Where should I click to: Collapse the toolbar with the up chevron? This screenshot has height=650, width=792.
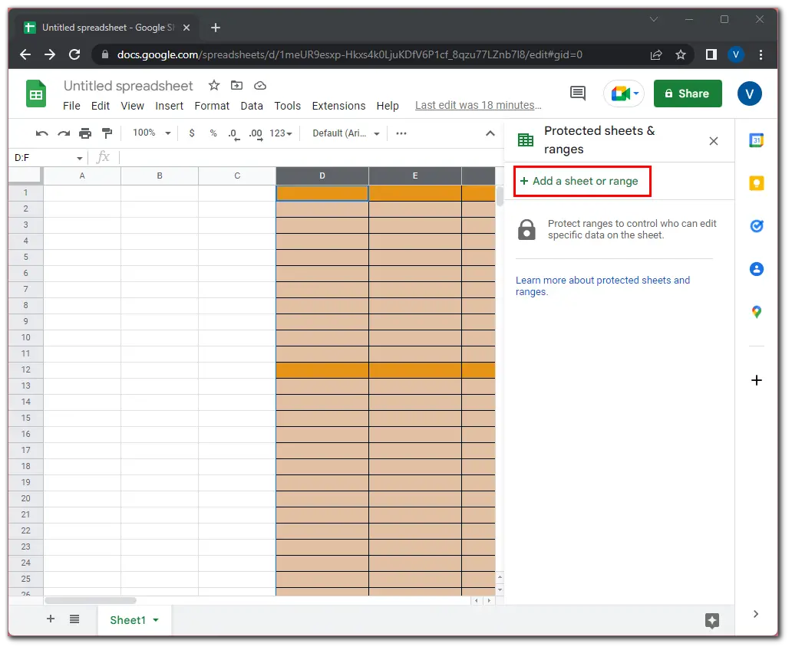point(490,133)
